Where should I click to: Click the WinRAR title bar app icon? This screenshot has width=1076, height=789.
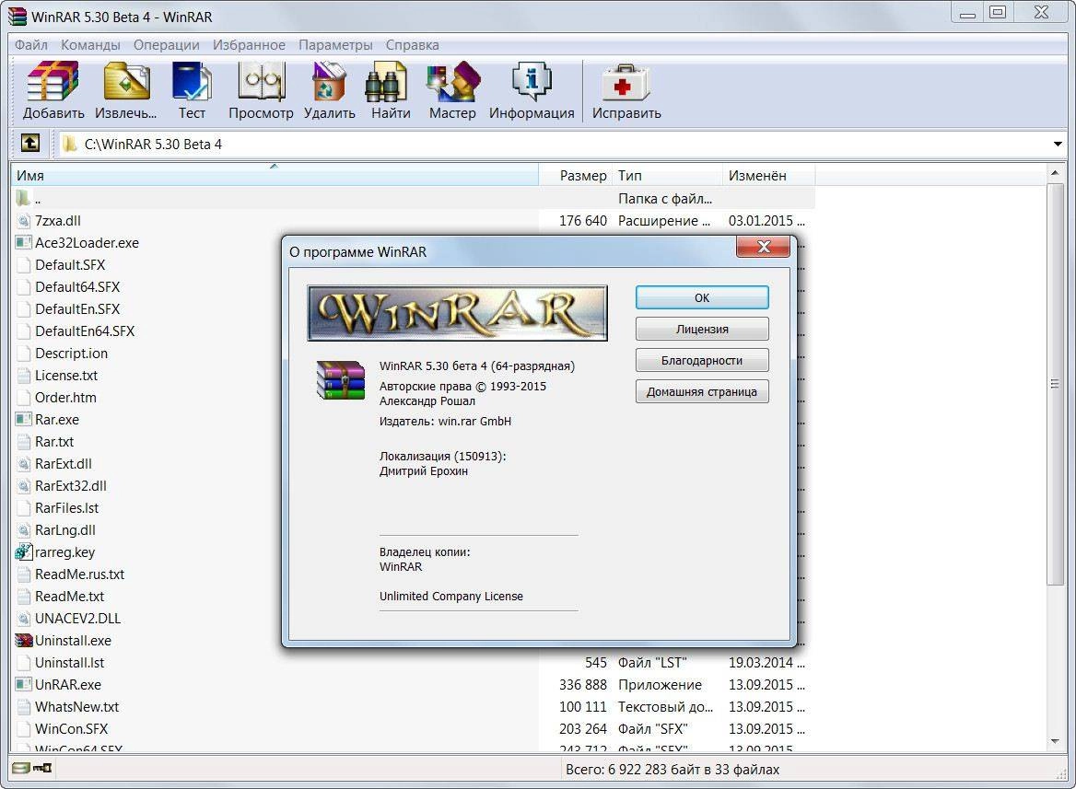[18, 17]
